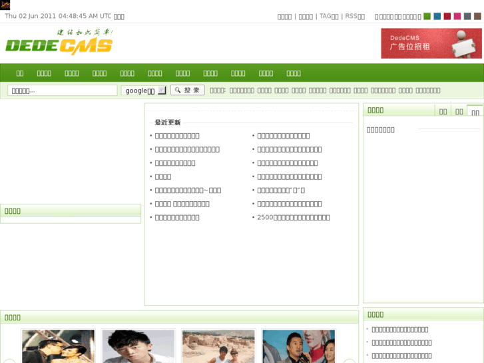Open the man with microphone thumbnail
This screenshot has height=363, width=484.
tap(298, 346)
